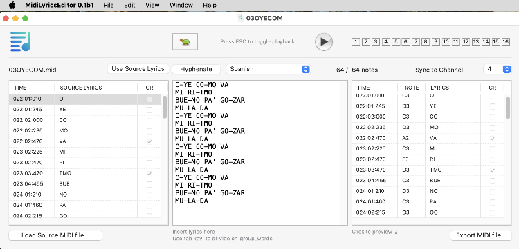Toggle channel 4 box
Viewport: 519px width, 249px height.
coord(386,41)
